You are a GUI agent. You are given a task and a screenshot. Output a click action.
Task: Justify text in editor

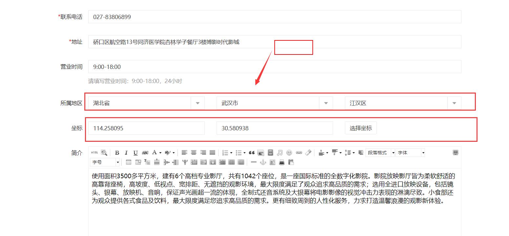[x=212, y=153]
